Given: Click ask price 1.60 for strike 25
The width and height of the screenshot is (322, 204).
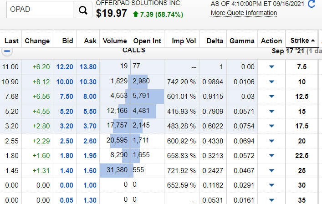Looking at the screenshot, I should [x=90, y=171].
